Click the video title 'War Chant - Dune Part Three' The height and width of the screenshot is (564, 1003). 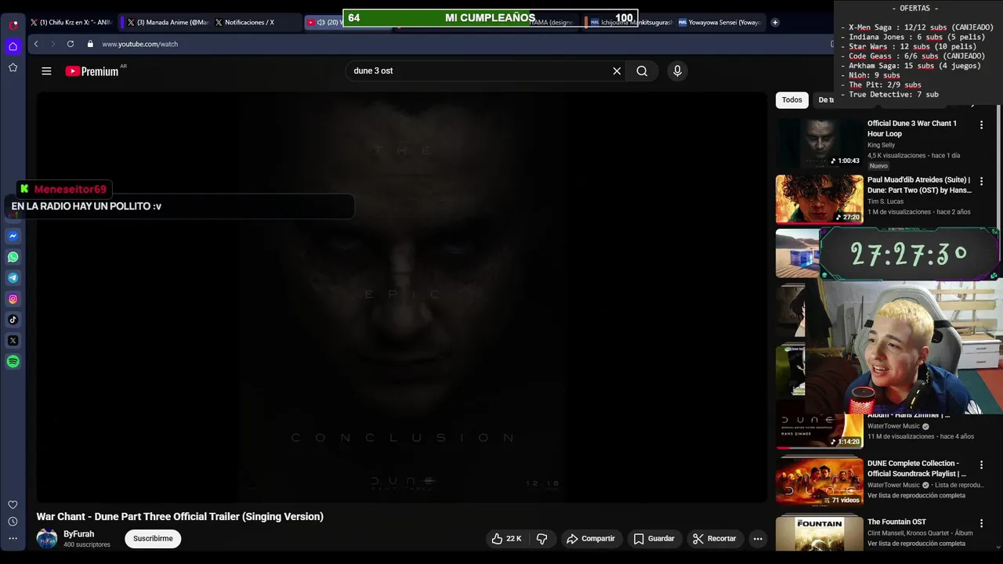point(179,516)
